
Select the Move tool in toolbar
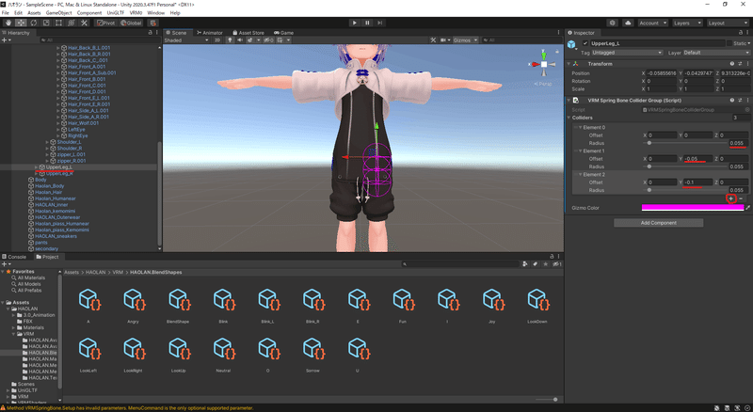point(21,23)
